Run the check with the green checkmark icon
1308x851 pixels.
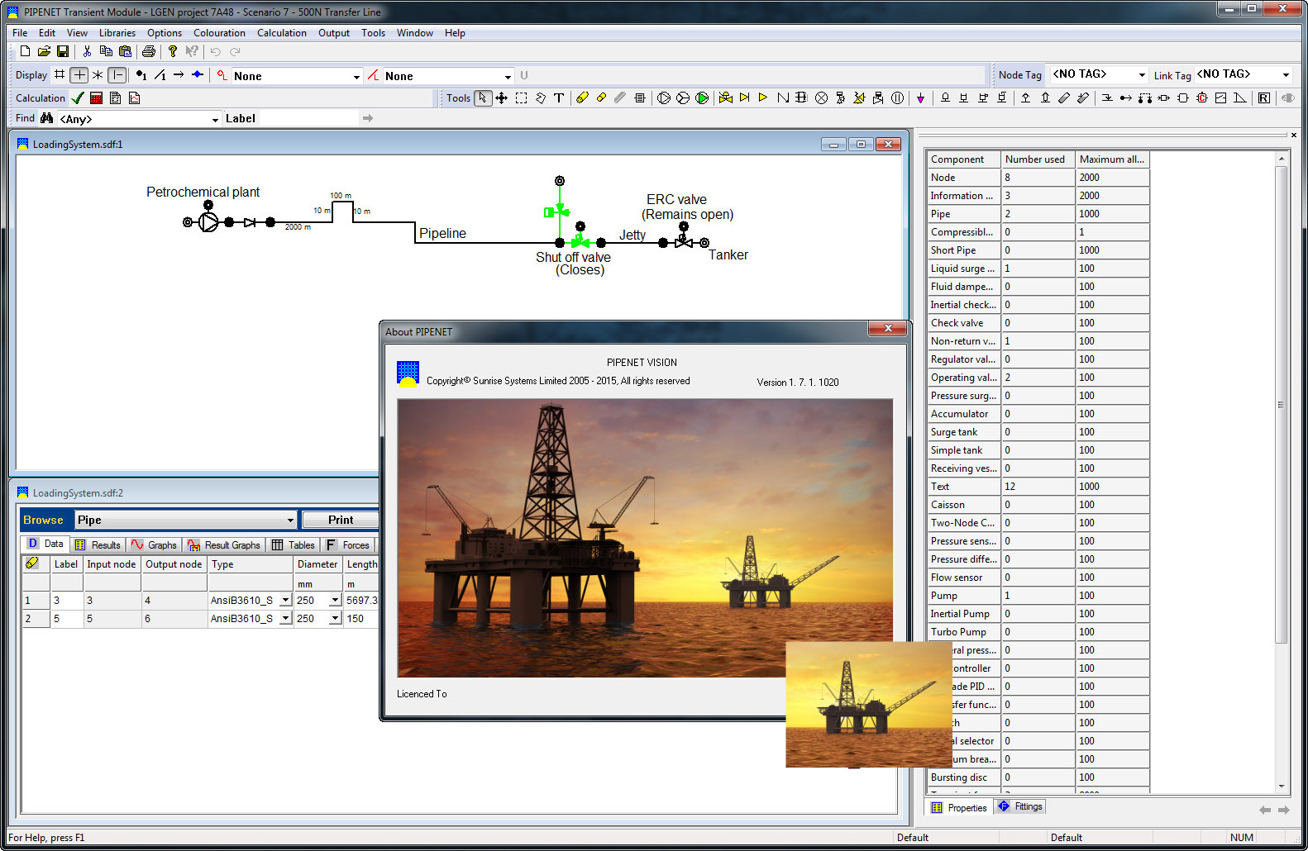pyautogui.click(x=78, y=97)
